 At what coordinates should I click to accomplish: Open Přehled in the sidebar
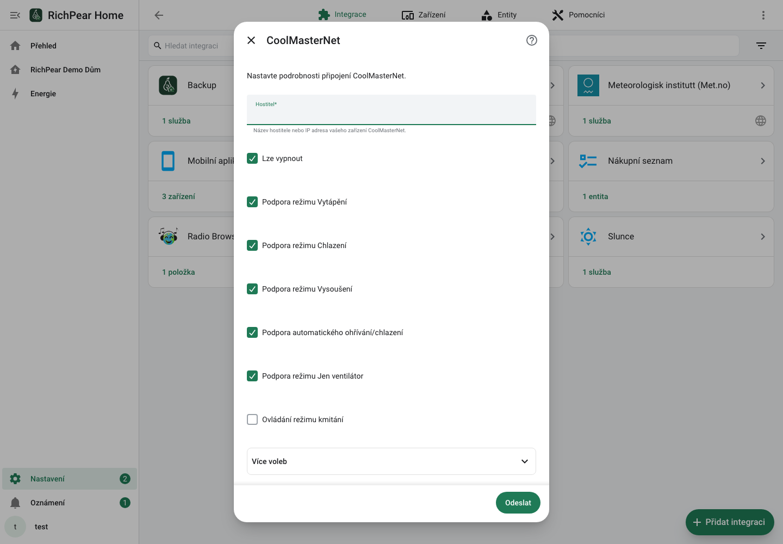[70, 46]
